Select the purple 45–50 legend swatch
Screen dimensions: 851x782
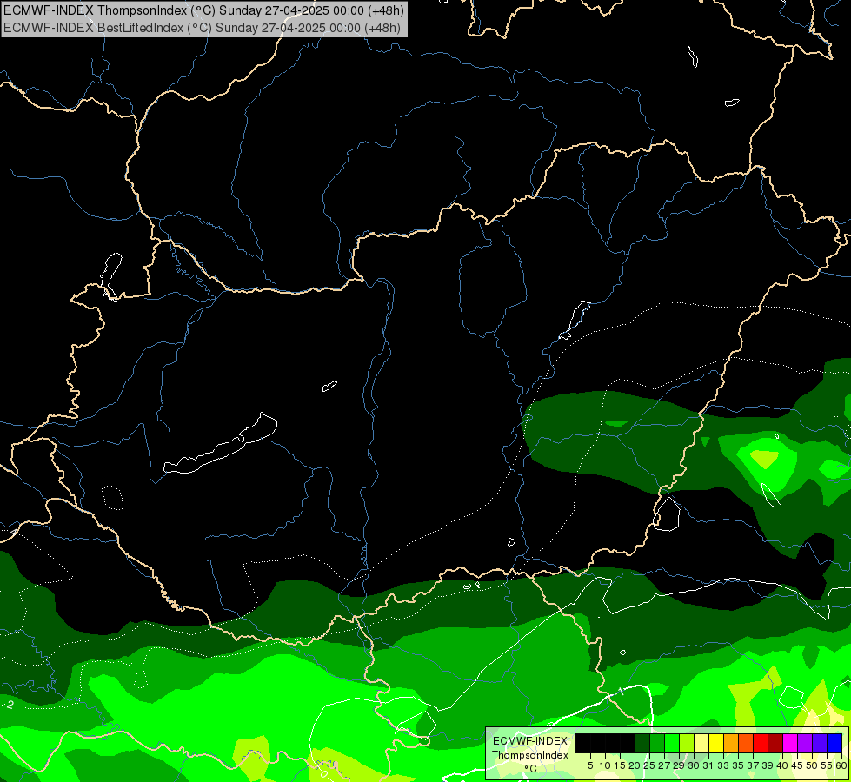coord(805,744)
